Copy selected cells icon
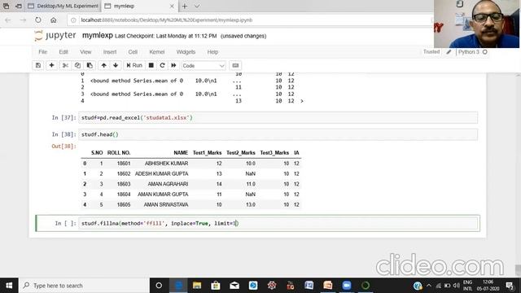Viewport: 521px width, 293px height. [77, 65]
